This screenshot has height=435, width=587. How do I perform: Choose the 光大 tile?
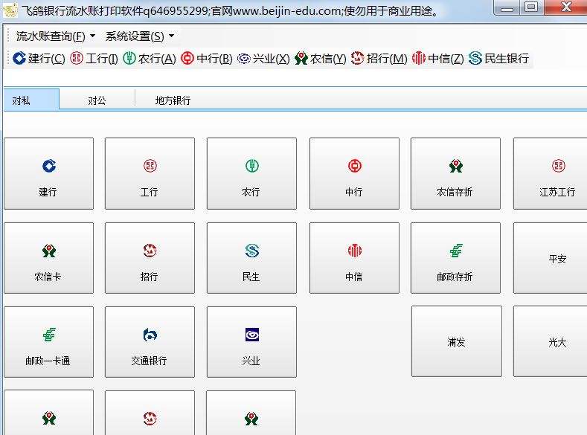coord(551,341)
